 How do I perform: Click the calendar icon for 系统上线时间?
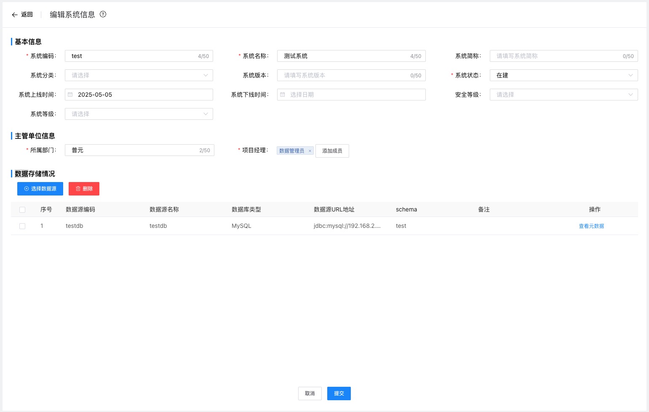click(70, 94)
